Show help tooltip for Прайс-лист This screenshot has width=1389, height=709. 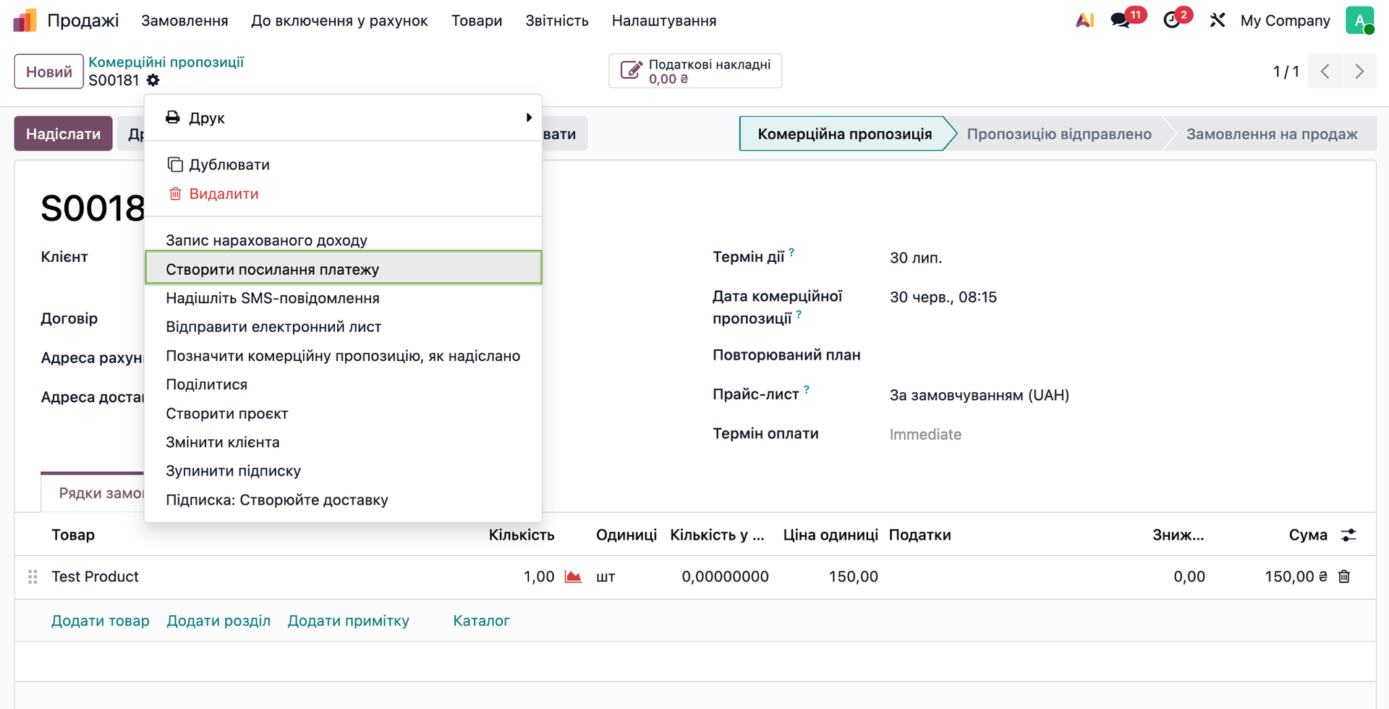click(807, 390)
